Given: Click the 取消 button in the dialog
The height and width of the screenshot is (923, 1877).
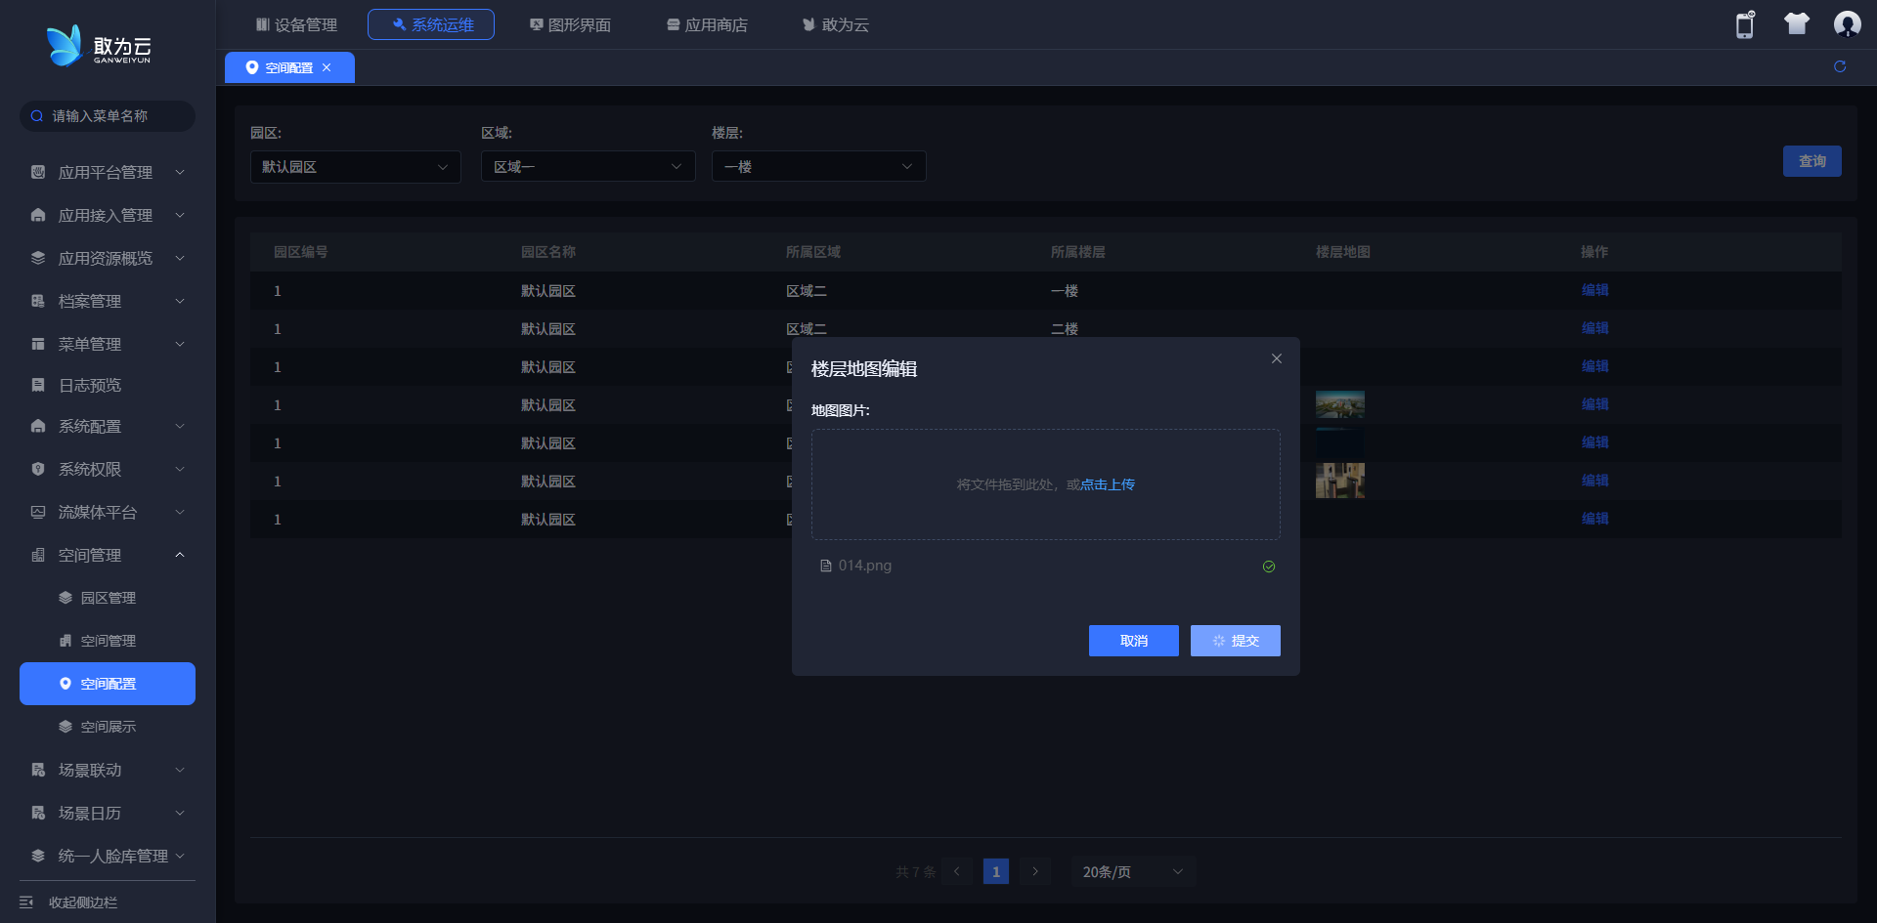Looking at the screenshot, I should point(1134,641).
